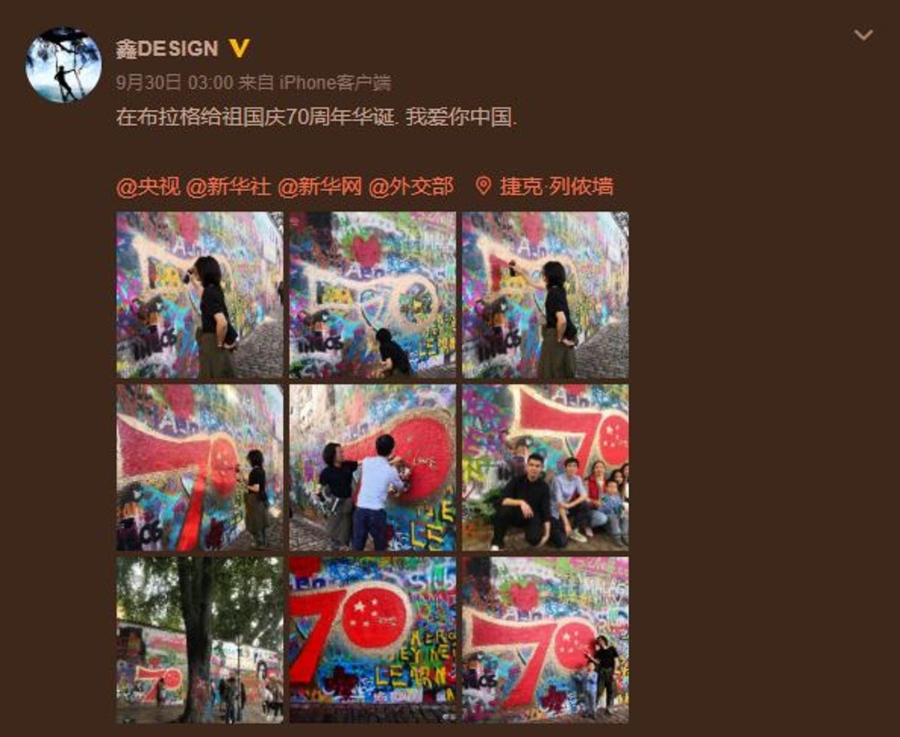This screenshot has height=737, width=900.
Task: Open first photo of woman spray painting
Action: click(200, 295)
